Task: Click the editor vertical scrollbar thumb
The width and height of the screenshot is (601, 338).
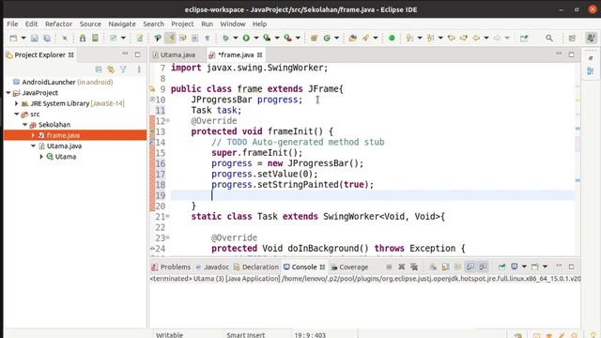Action: coord(578,144)
